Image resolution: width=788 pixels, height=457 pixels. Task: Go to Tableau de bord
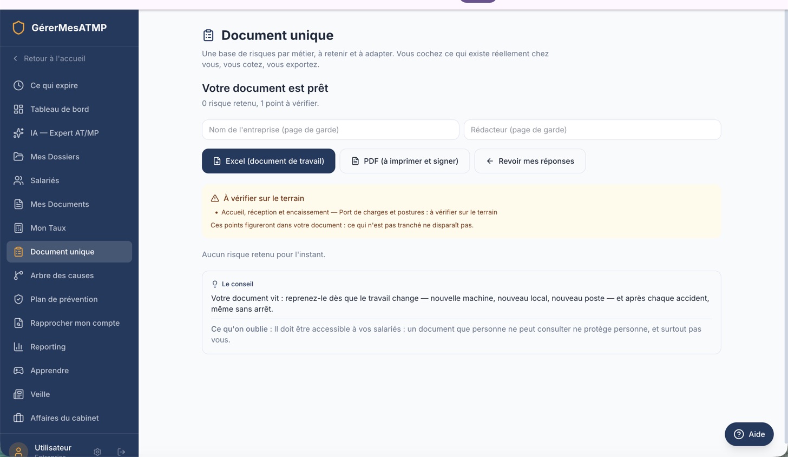pyautogui.click(x=69, y=109)
